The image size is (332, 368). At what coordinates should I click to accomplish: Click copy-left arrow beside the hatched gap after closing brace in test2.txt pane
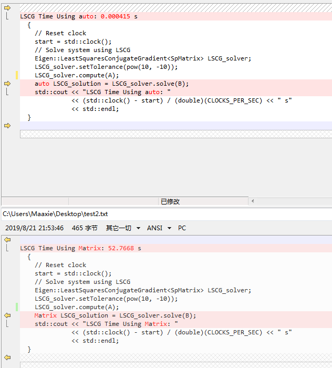tap(7, 357)
